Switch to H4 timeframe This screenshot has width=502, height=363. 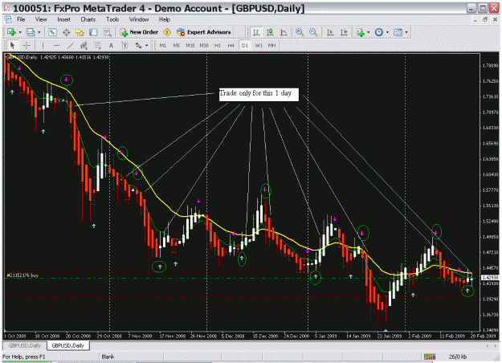tap(231, 46)
